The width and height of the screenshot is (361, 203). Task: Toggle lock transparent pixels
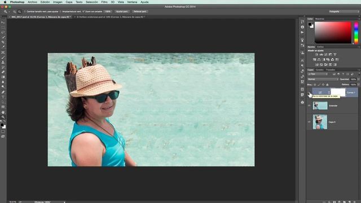coord(315,85)
